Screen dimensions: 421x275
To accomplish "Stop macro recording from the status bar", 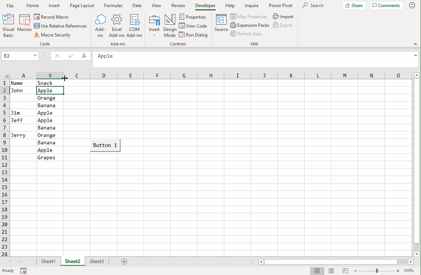I will coord(23,271).
